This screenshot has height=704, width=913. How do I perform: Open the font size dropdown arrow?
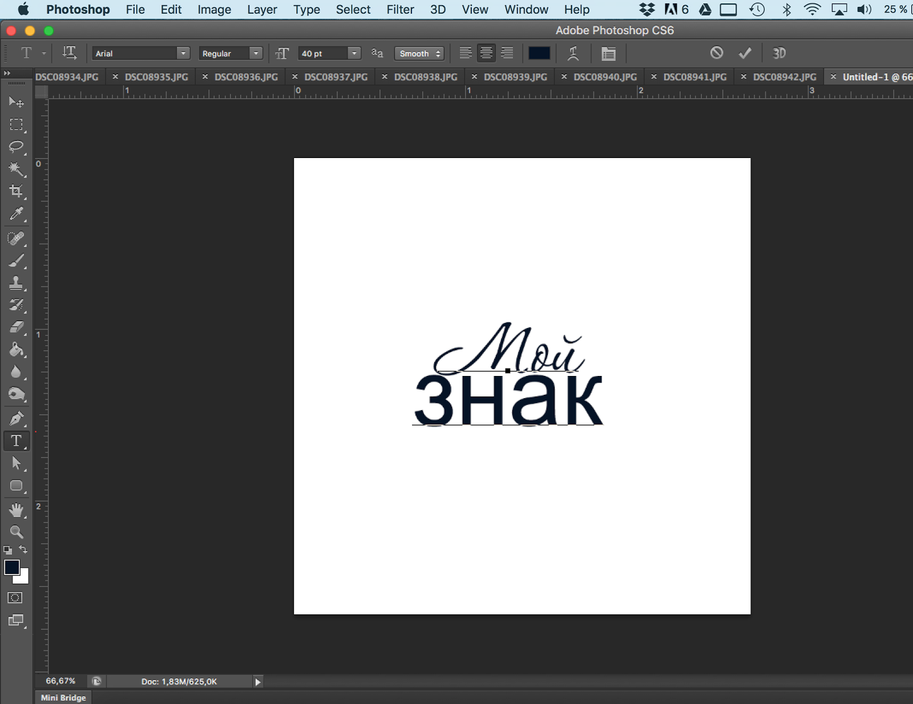click(x=354, y=53)
